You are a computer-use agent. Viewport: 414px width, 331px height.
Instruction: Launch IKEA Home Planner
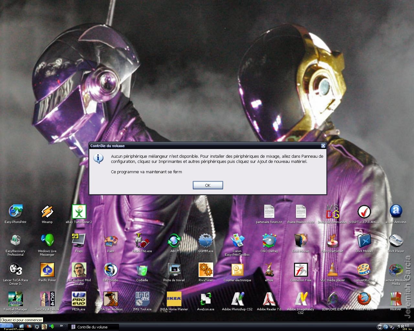(x=174, y=301)
